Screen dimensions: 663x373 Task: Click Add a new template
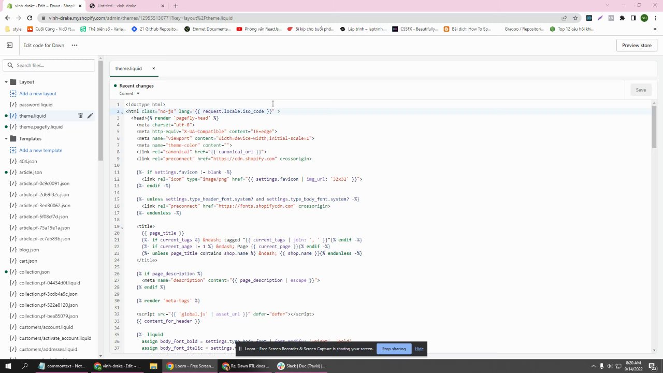coord(40,150)
